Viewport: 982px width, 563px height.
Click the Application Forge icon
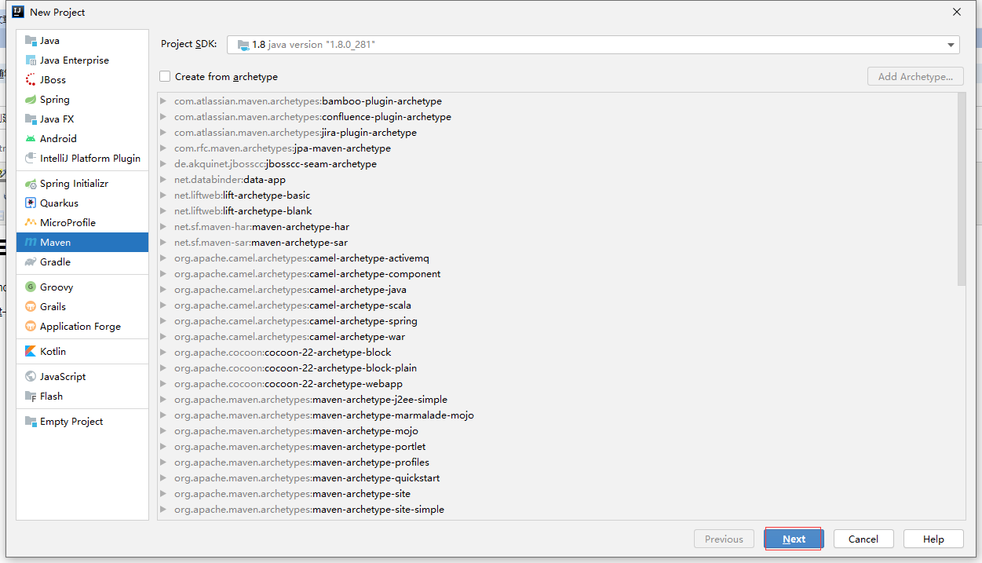tap(31, 327)
